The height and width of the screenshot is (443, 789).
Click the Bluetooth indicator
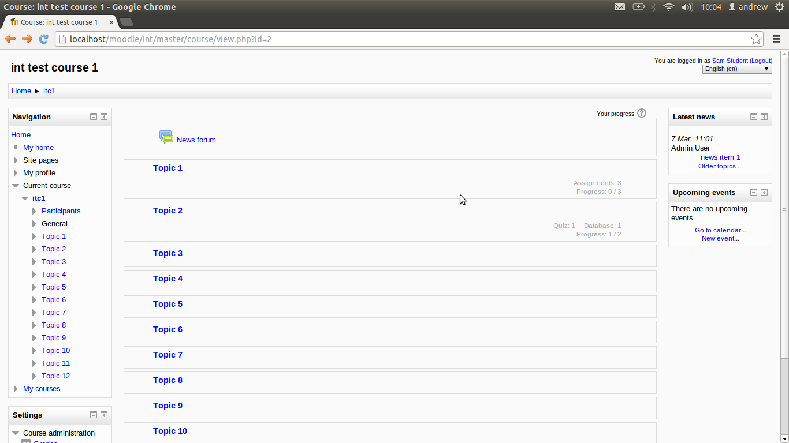tap(653, 7)
